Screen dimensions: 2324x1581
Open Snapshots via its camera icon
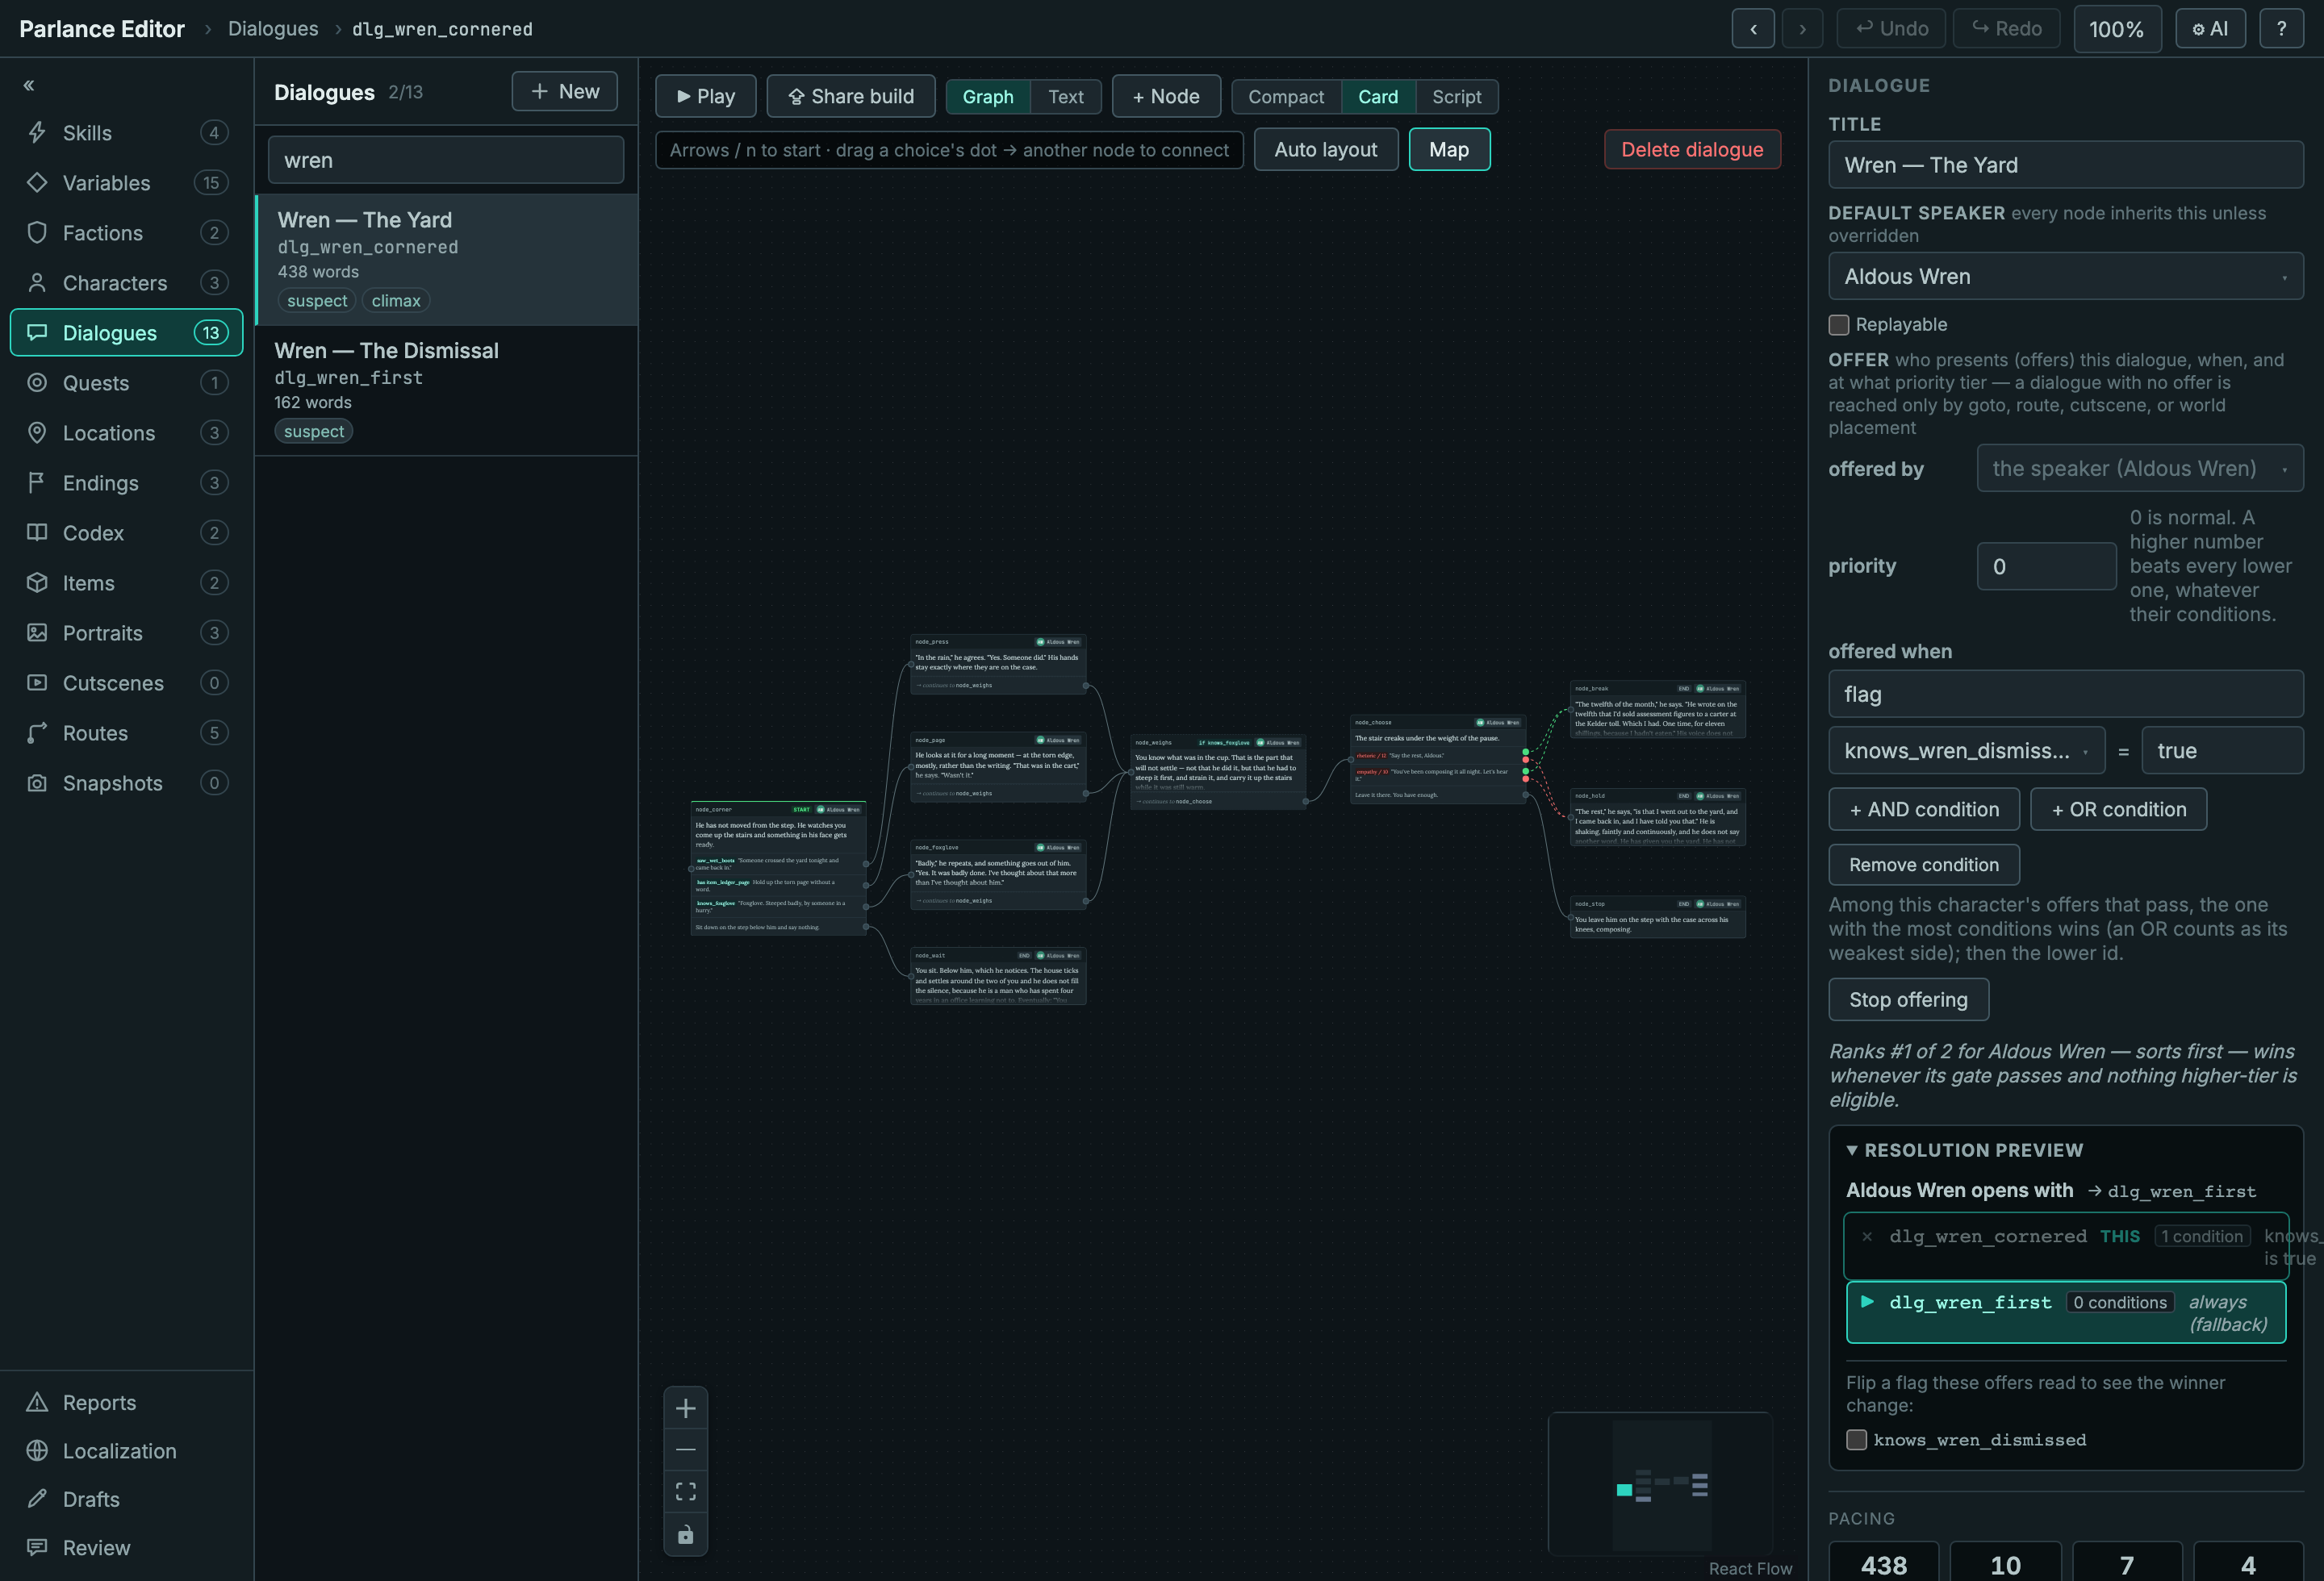37,782
